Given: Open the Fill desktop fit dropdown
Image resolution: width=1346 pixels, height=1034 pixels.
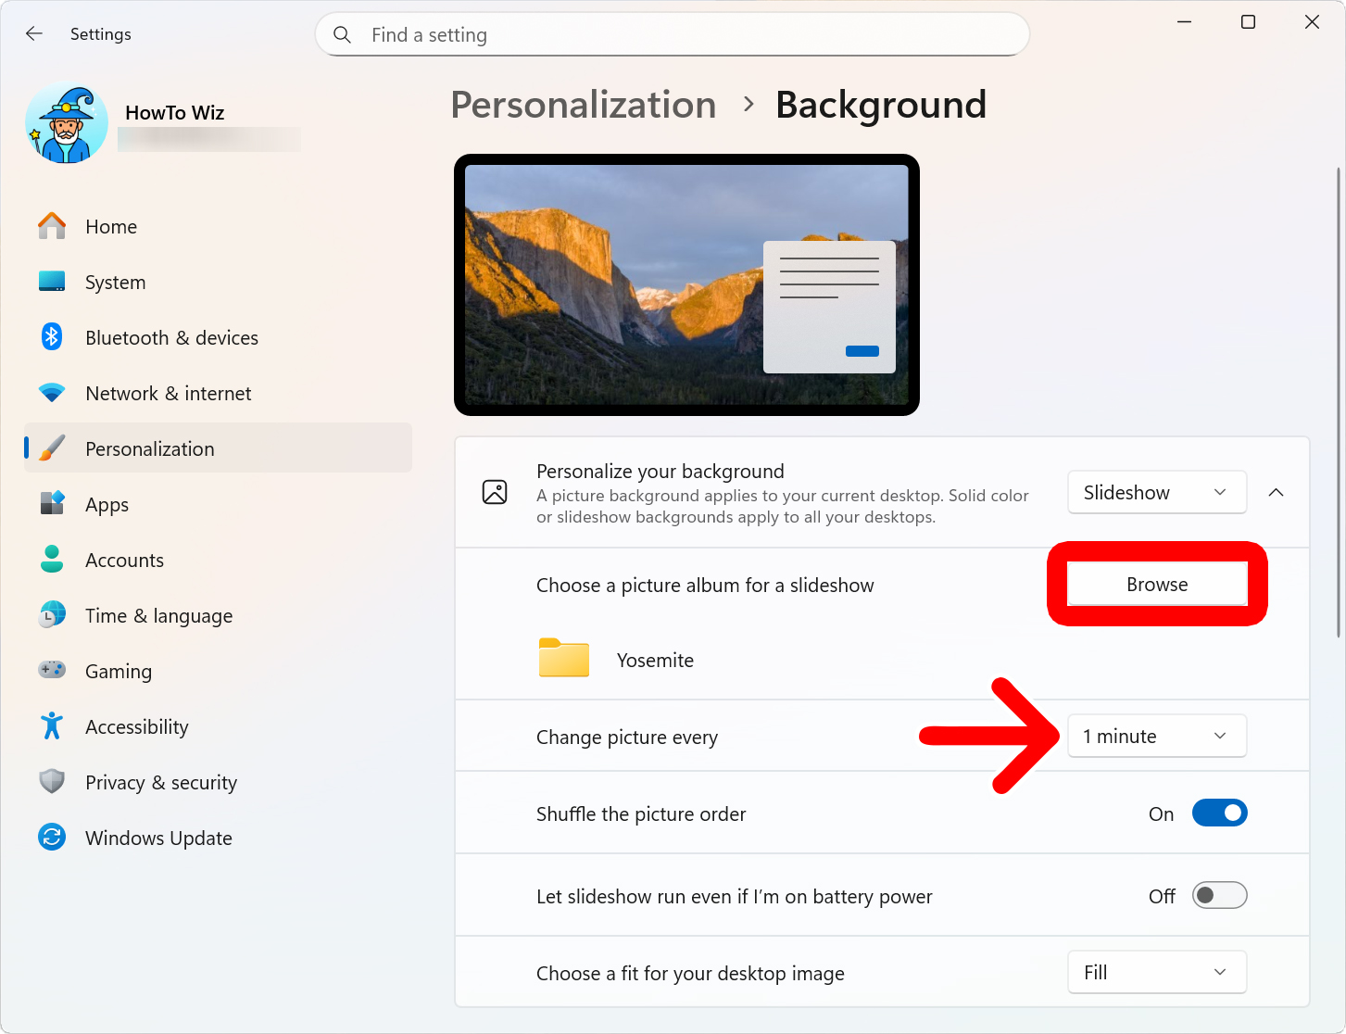Looking at the screenshot, I should [1156, 973].
